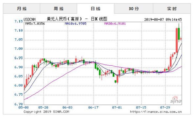Open the 实时 real-time chart tab
Screen dimensions: 196x118
[172, 8]
